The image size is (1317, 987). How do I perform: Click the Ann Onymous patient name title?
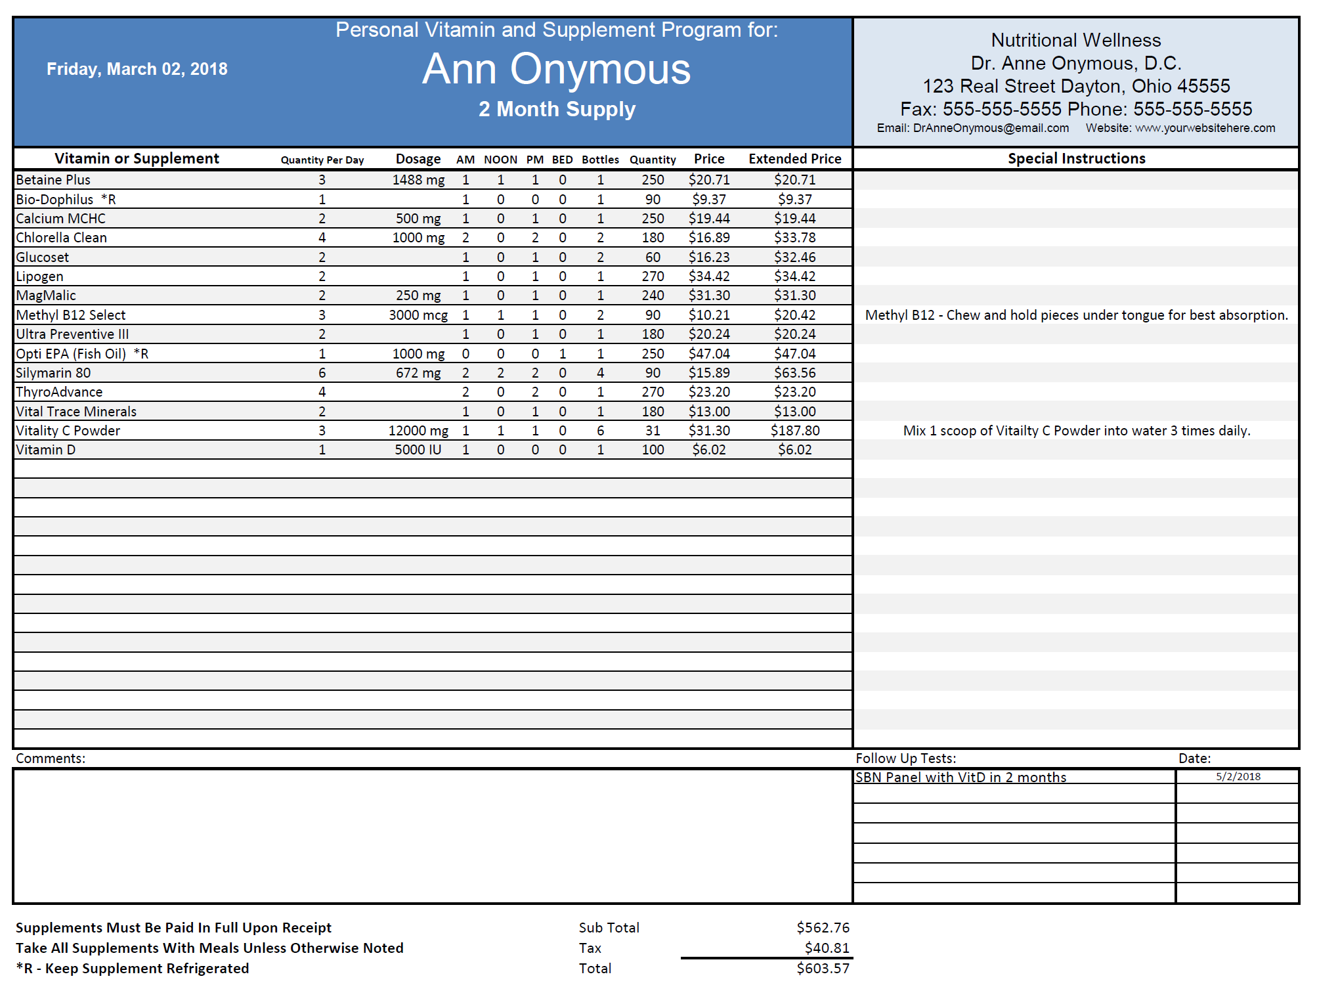point(557,69)
